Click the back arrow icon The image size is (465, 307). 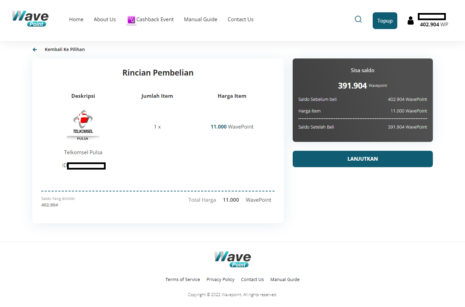35,50
